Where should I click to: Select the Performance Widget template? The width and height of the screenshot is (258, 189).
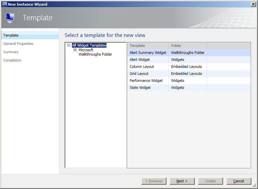[189, 81]
